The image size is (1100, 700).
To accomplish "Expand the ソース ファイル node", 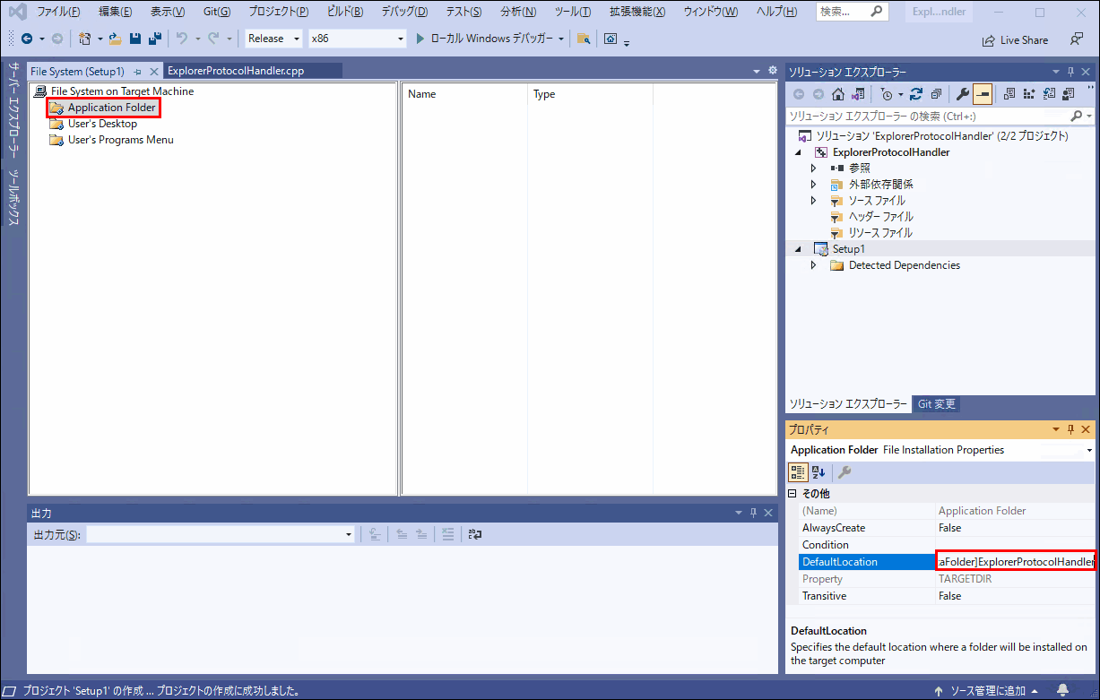I will pyautogui.click(x=813, y=200).
